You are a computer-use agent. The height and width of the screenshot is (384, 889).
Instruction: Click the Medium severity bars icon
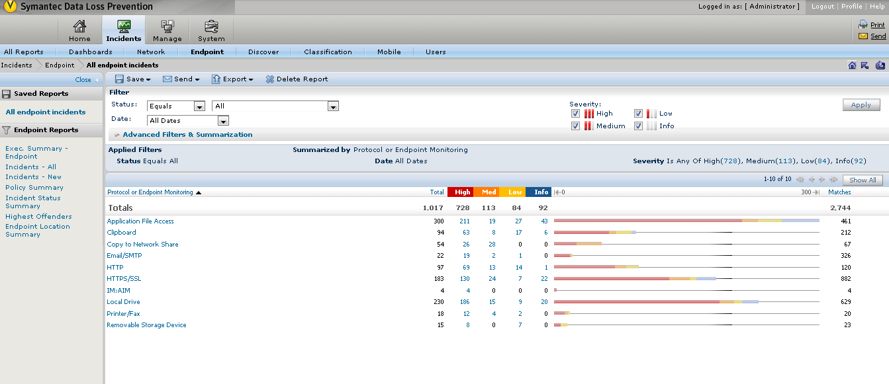[x=589, y=126]
